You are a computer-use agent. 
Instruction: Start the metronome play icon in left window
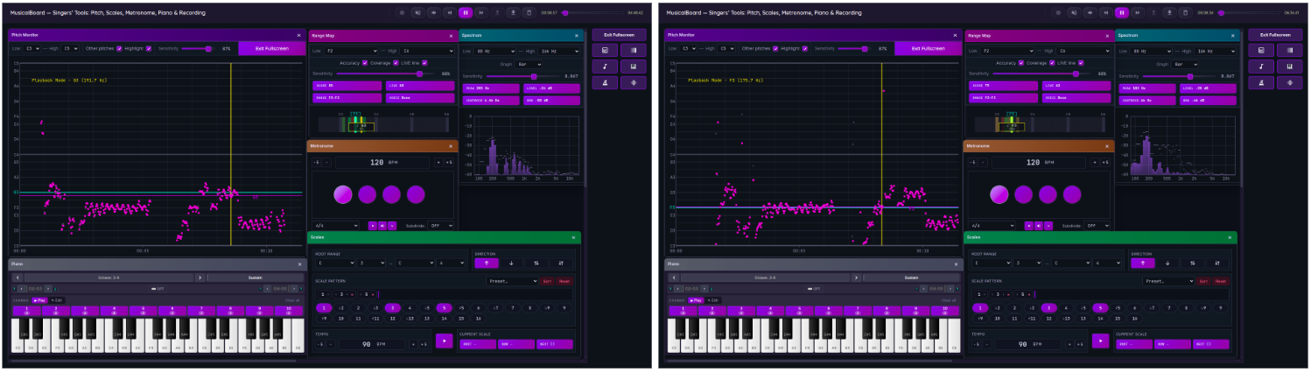pos(373,225)
